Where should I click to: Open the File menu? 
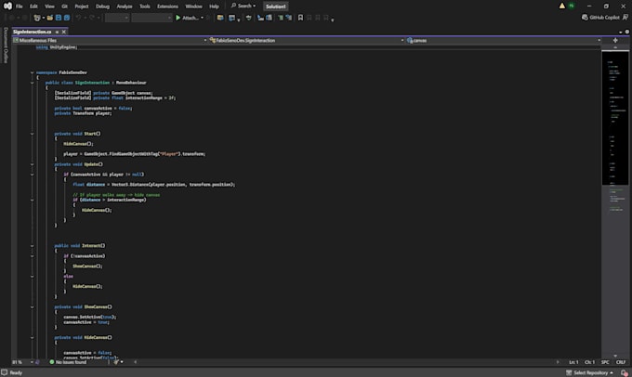pos(19,6)
